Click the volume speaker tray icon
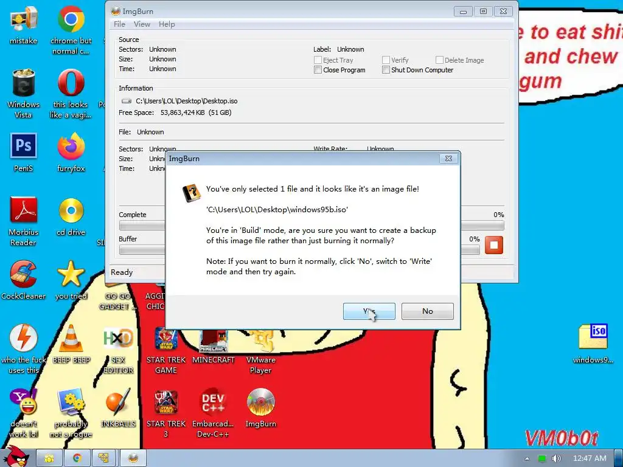Image resolution: width=623 pixels, height=467 pixels. click(557, 458)
